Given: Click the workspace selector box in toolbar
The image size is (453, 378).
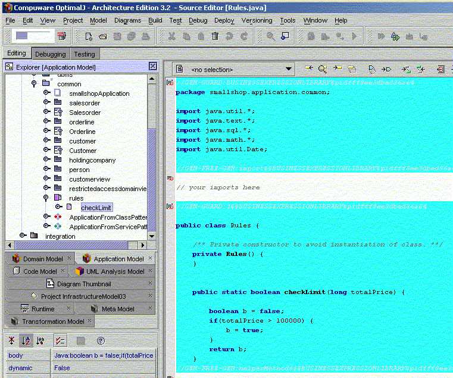Looking at the screenshot, I should pos(33,36).
